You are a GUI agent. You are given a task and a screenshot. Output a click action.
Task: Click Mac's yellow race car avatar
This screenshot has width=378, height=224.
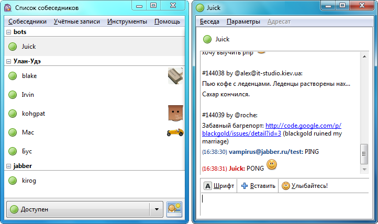click(x=175, y=132)
